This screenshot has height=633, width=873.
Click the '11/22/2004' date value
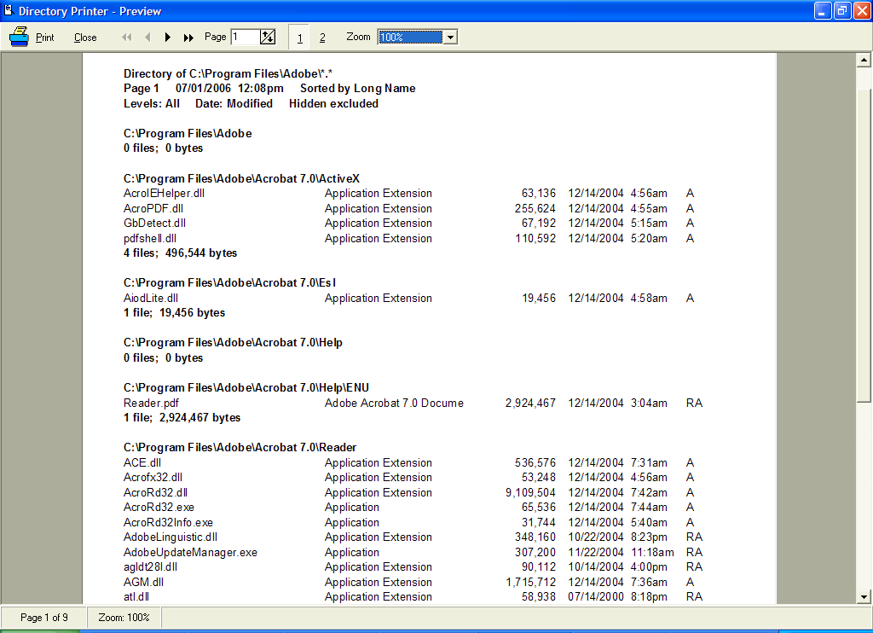coord(596,553)
